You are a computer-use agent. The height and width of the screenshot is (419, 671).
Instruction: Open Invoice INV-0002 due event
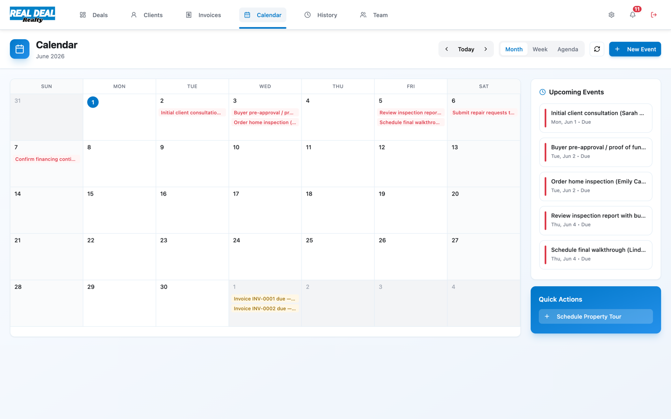point(265,309)
